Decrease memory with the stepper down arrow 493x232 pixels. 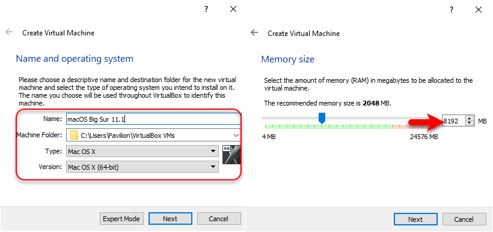470,123
